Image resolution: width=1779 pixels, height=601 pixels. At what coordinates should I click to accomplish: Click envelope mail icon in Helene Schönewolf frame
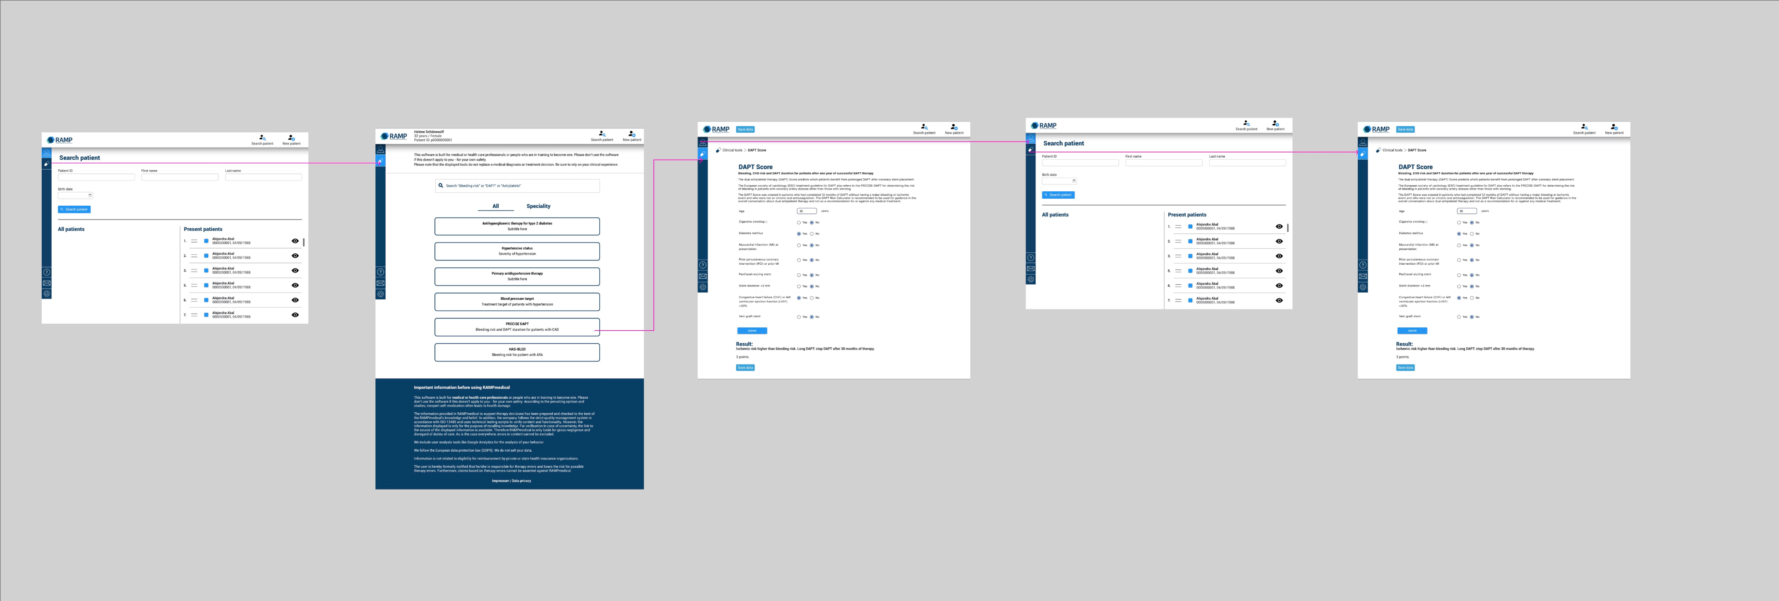pyautogui.click(x=380, y=283)
